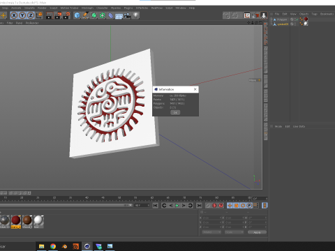This screenshot has height=251, width=335.
Task: Click the X position input field
Action: [211, 218]
